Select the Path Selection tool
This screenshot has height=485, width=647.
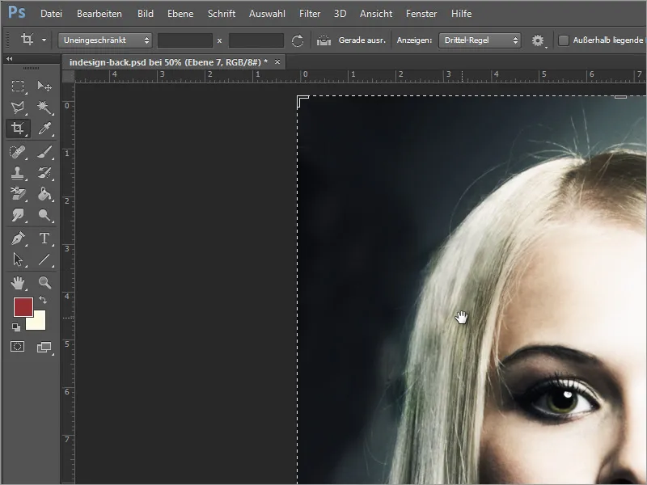point(17,259)
